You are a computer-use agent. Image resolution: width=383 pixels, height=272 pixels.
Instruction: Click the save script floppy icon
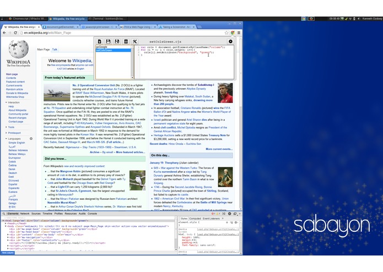click(x=108, y=41)
